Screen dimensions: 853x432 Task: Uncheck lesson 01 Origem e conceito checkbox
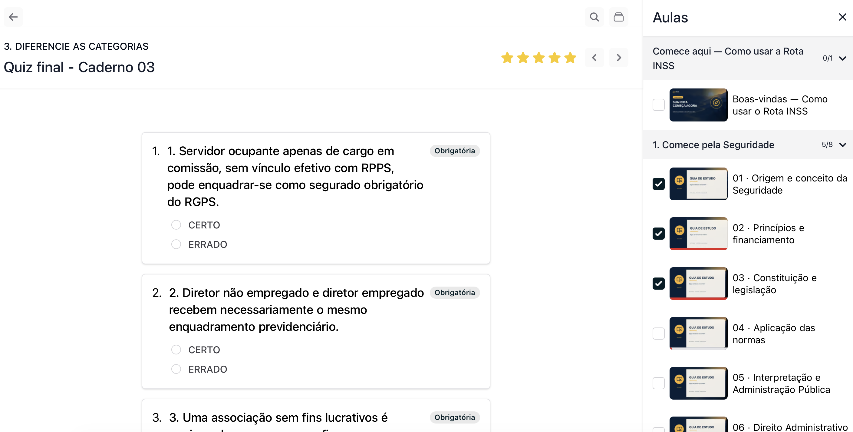tap(658, 184)
